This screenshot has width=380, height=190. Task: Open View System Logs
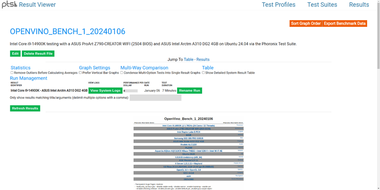point(106,91)
